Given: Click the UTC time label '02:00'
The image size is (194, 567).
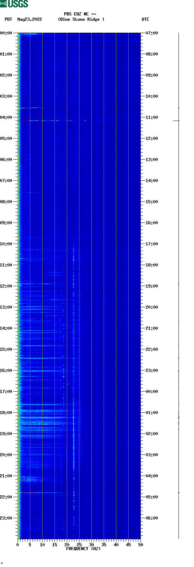Looking at the screenshot, I should pos(152,434).
